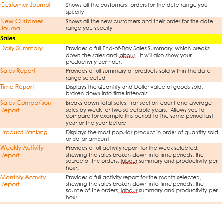Select the New Customer Journal entry
The height and width of the screenshot is (204, 222).
pyautogui.click(x=22, y=24)
